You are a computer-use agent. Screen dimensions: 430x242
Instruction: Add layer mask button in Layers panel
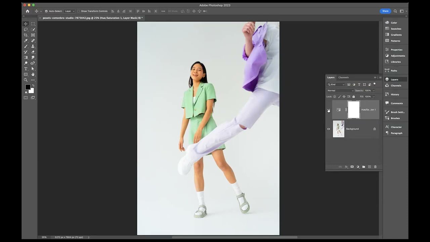tap(352, 167)
